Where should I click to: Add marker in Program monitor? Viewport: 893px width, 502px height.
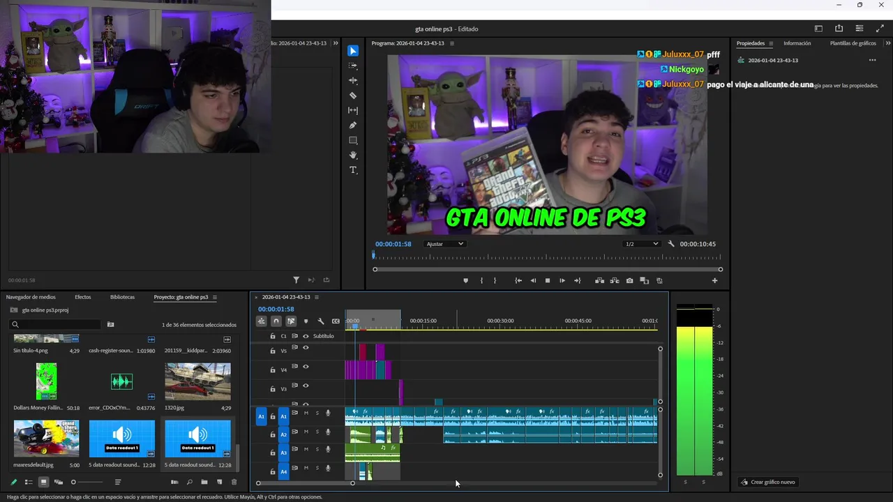466,280
